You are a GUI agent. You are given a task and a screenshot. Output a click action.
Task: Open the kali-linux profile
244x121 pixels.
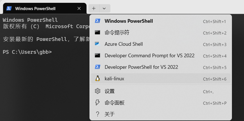[x=114, y=79]
